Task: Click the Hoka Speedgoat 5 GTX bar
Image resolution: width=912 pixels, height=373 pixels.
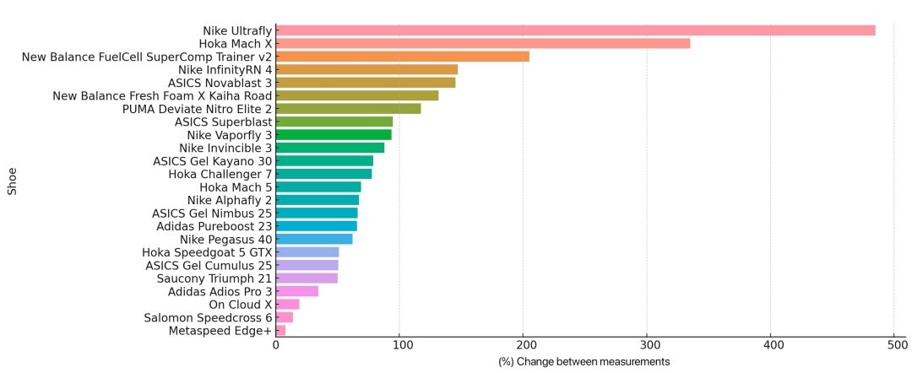Action: 307,251
